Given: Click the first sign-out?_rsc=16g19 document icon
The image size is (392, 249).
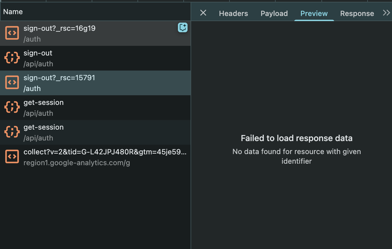Looking at the screenshot, I should point(12,33).
